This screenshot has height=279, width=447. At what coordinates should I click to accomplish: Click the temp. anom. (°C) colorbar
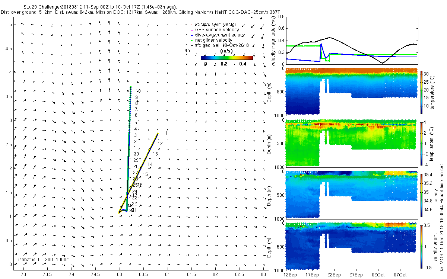click(x=422, y=143)
